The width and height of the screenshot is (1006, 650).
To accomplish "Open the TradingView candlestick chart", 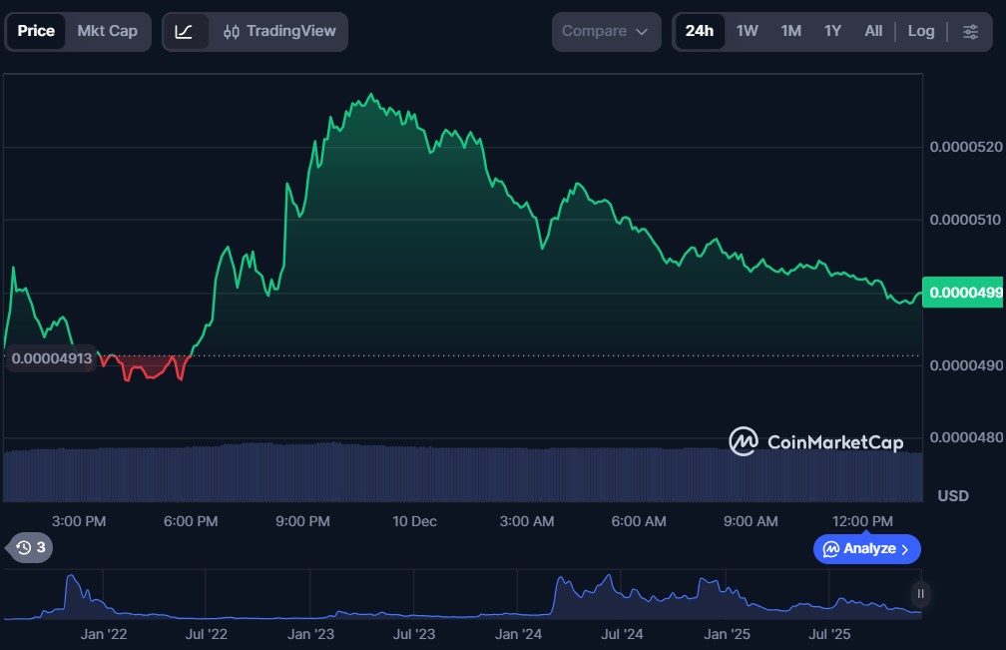I will click(279, 31).
